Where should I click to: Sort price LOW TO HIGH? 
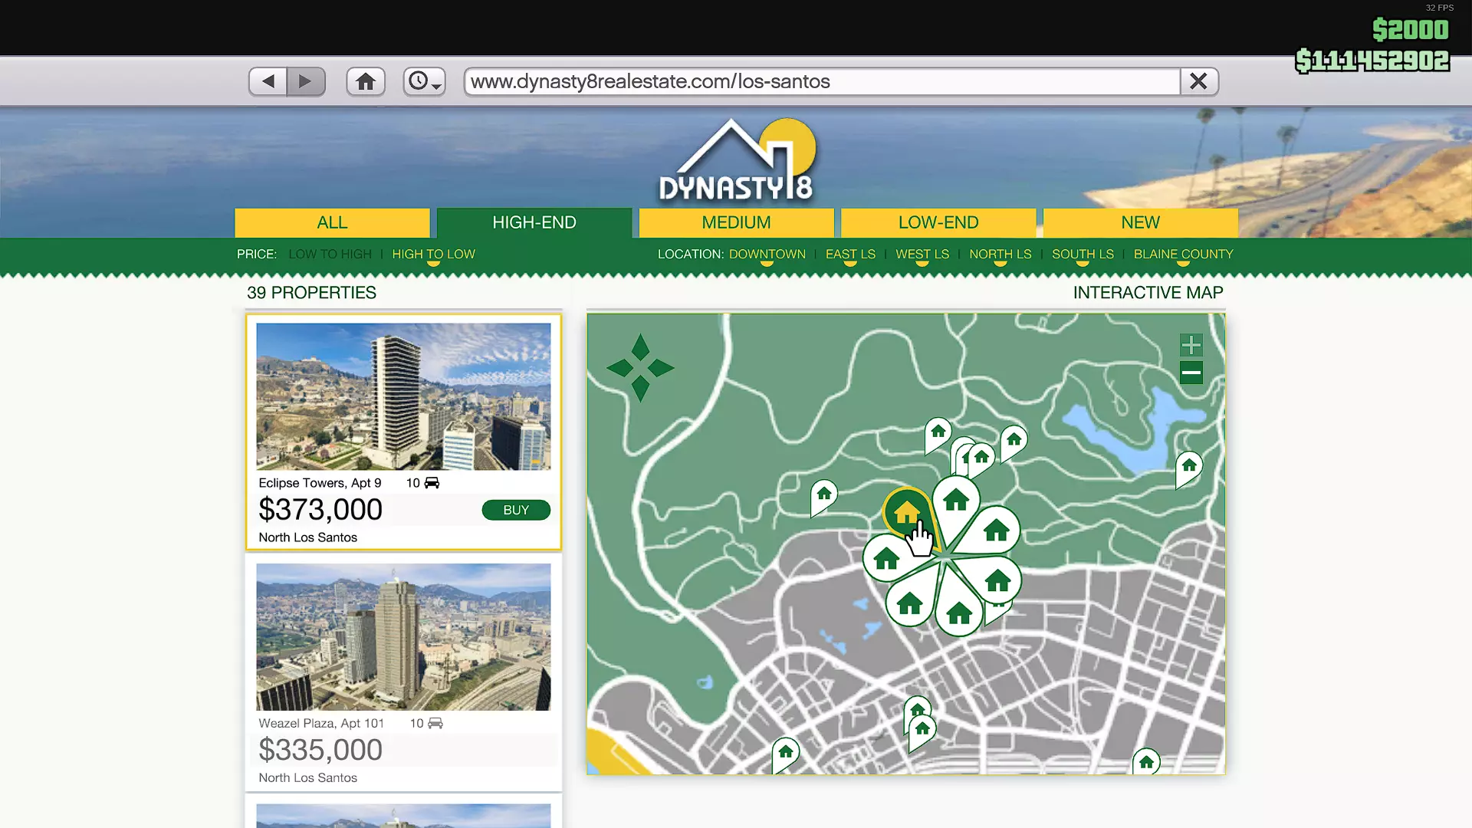pos(330,254)
